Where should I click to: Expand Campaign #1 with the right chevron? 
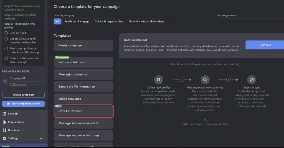coord(43,81)
